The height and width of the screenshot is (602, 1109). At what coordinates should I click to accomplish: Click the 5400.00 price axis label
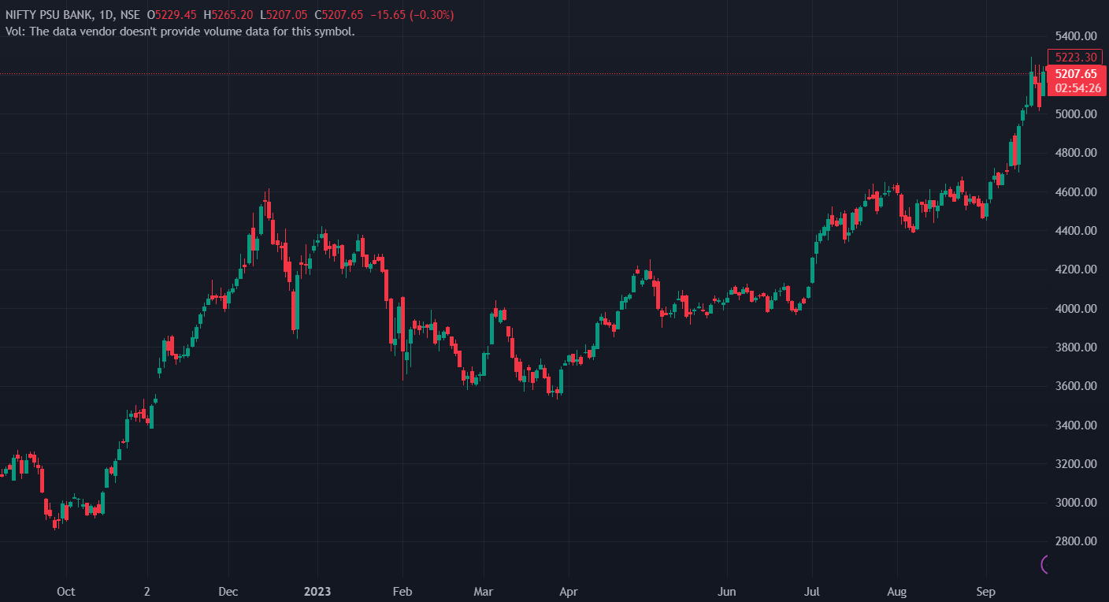(1076, 36)
